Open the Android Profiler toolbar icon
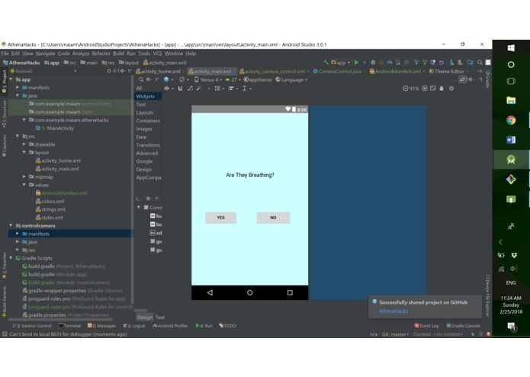 pyautogui.click(x=390, y=63)
